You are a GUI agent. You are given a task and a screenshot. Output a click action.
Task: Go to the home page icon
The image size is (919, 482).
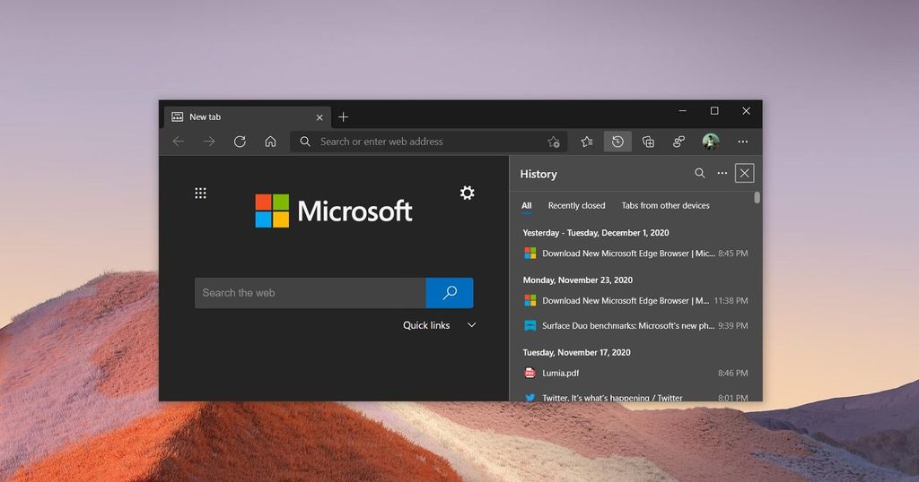tap(270, 142)
